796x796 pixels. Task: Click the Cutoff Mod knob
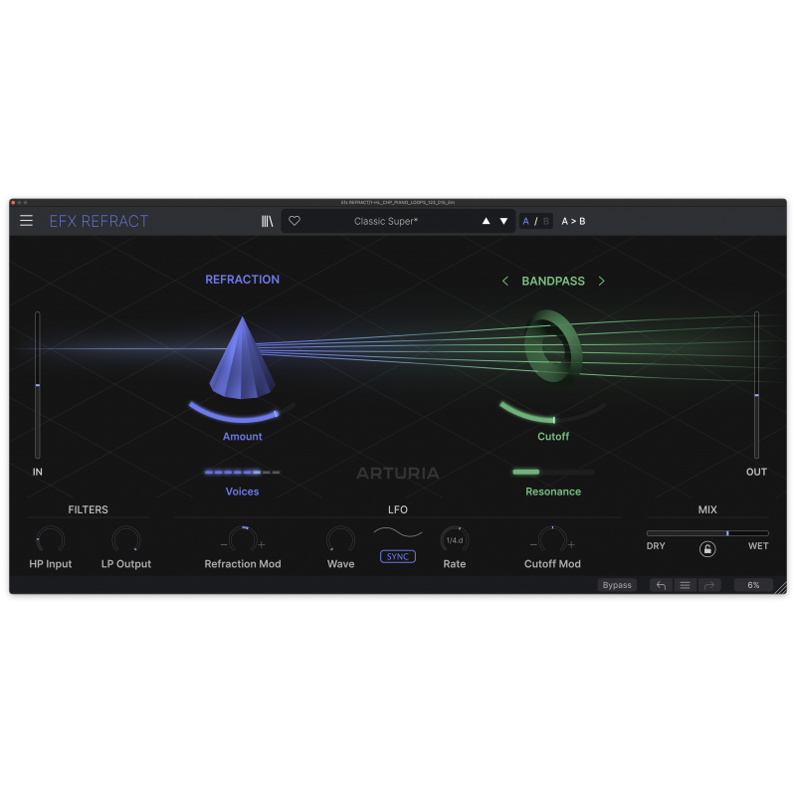pos(552,539)
